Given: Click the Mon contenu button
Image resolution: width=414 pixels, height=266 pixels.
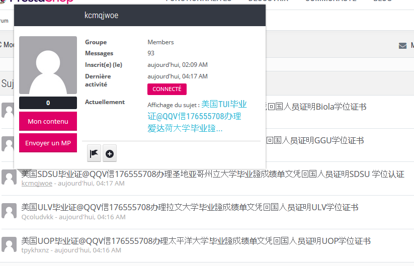Looking at the screenshot, I should click(x=48, y=121).
